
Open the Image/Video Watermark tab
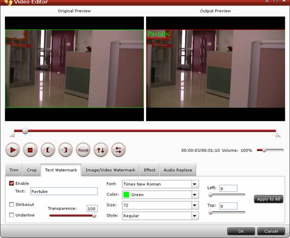click(x=110, y=170)
